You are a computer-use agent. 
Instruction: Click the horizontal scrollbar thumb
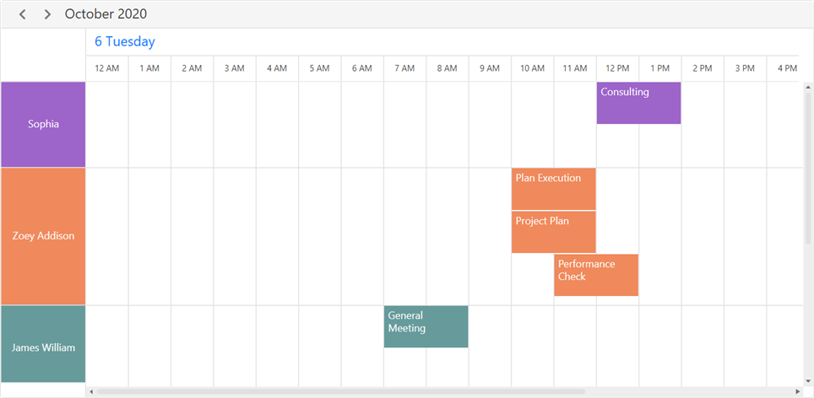(x=340, y=391)
